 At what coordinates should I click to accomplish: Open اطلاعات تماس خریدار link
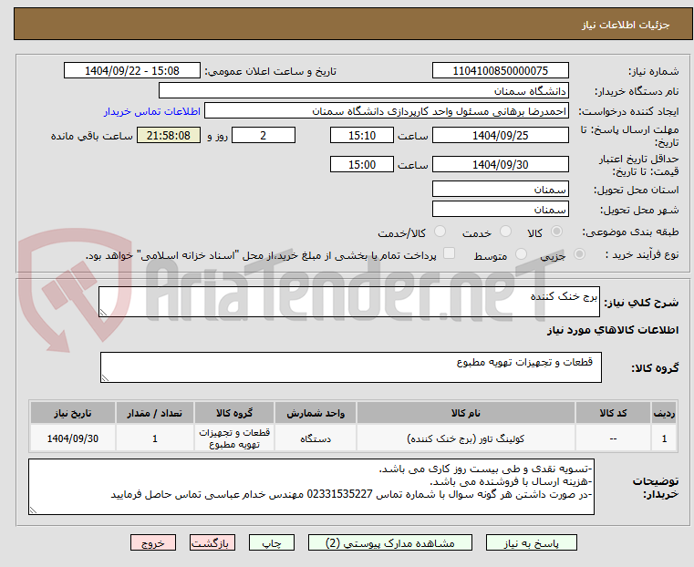pyautogui.click(x=152, y=111)
